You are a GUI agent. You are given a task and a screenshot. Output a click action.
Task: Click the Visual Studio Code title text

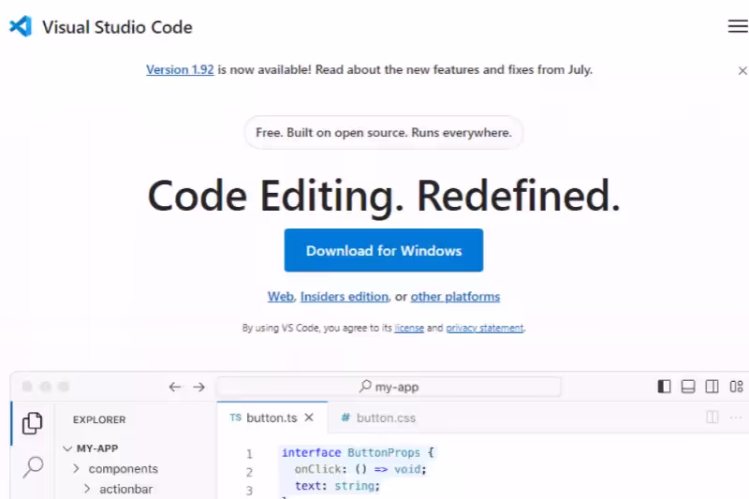point(117,27)
